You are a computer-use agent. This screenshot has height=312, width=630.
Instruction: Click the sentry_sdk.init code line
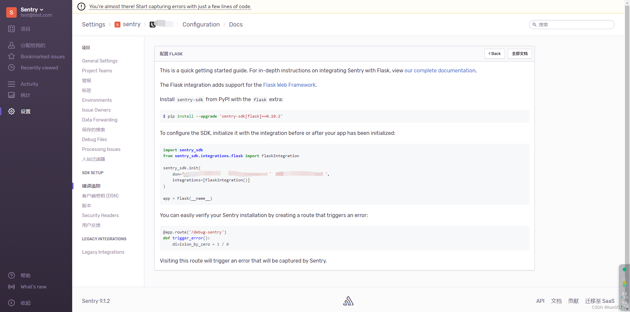182,168
